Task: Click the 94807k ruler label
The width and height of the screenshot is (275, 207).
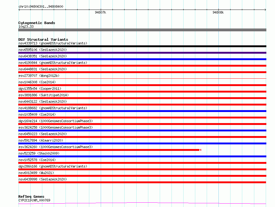Action: [x=100, y=12]
